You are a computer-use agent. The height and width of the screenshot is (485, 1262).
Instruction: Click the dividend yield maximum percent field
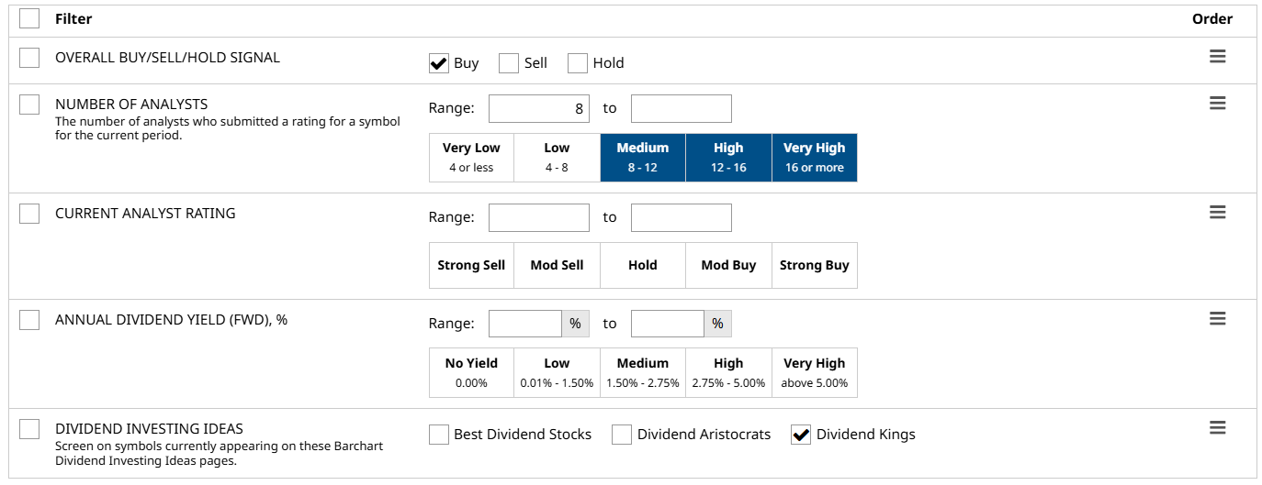668,324
